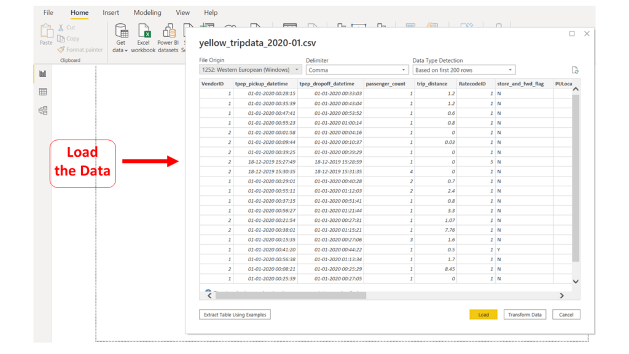Click the Format painter tool
This screenshot has height=354, width=629.
click(80, 50)
